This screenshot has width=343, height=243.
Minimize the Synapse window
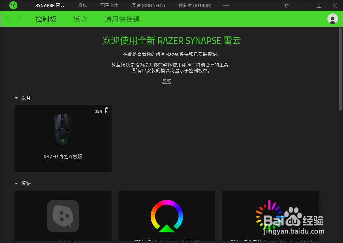point(303,6)
